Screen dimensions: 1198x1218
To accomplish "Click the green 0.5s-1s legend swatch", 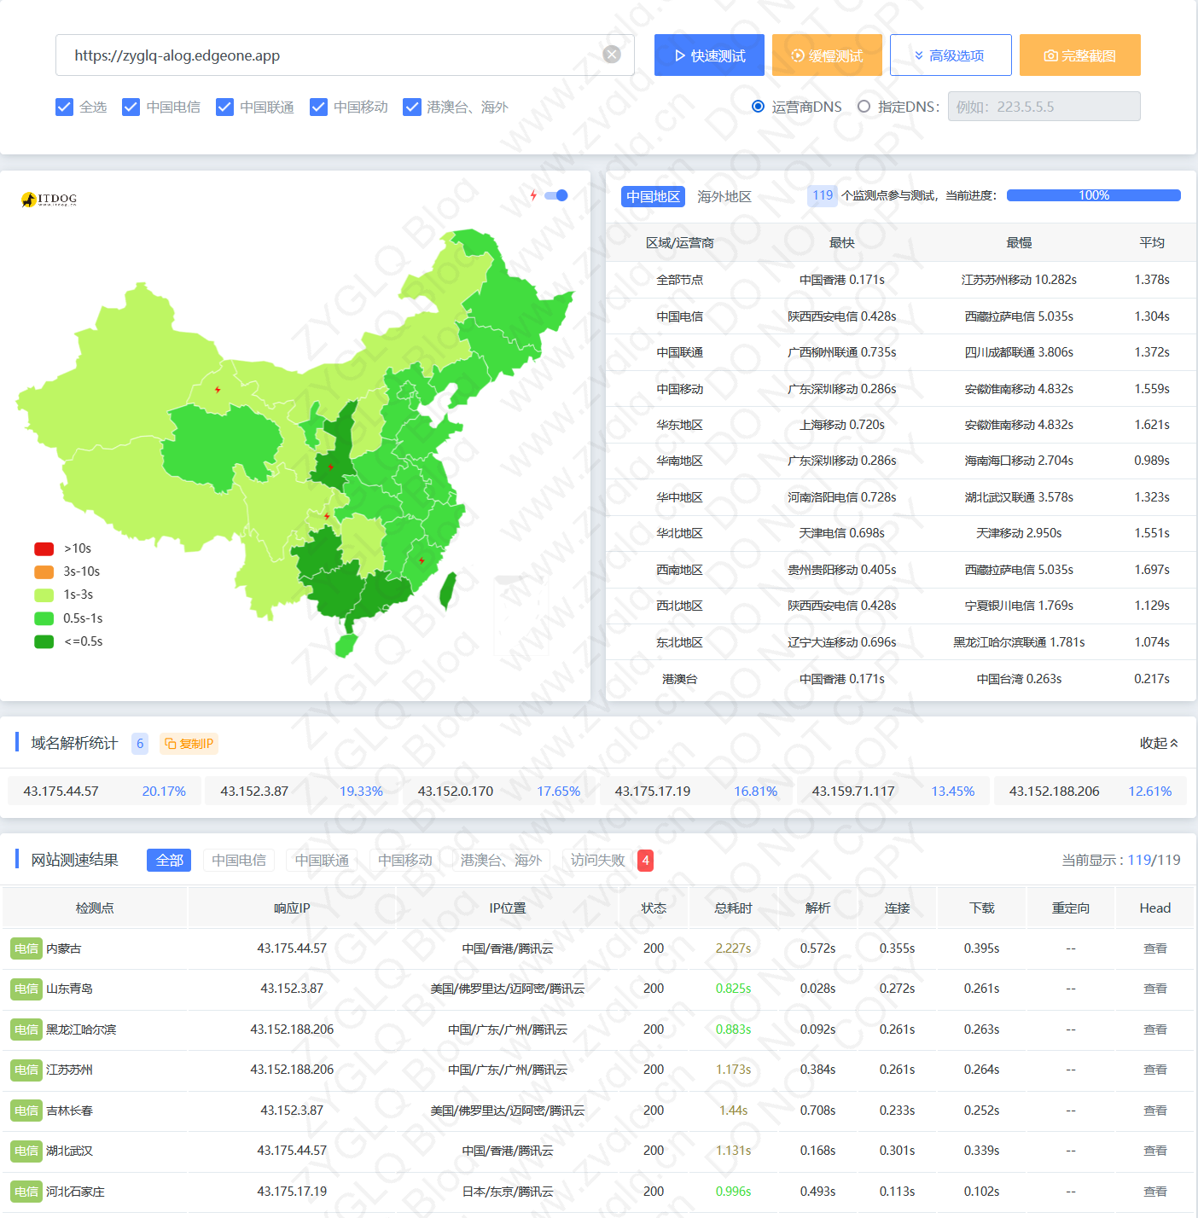I will tap(44, 618).
